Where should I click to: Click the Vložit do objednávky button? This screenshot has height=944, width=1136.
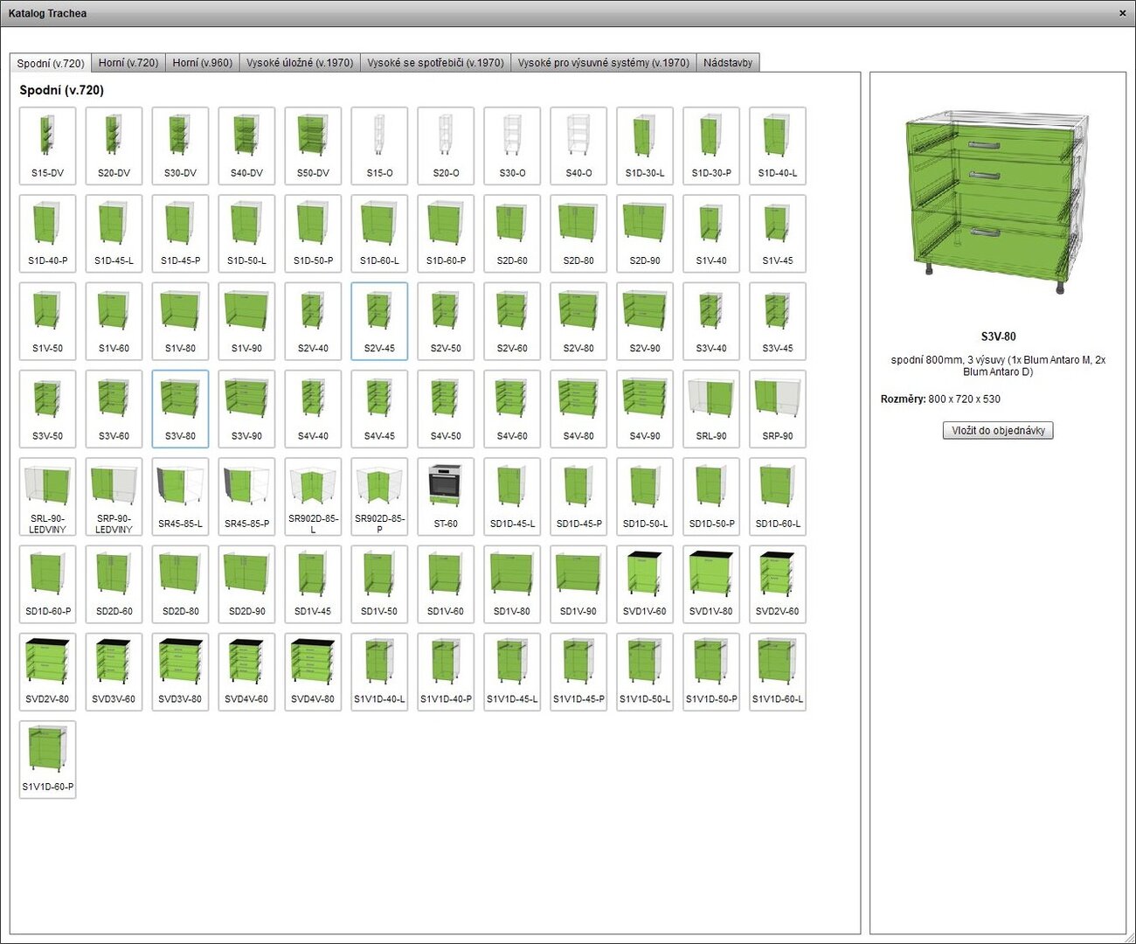(998, 430)
